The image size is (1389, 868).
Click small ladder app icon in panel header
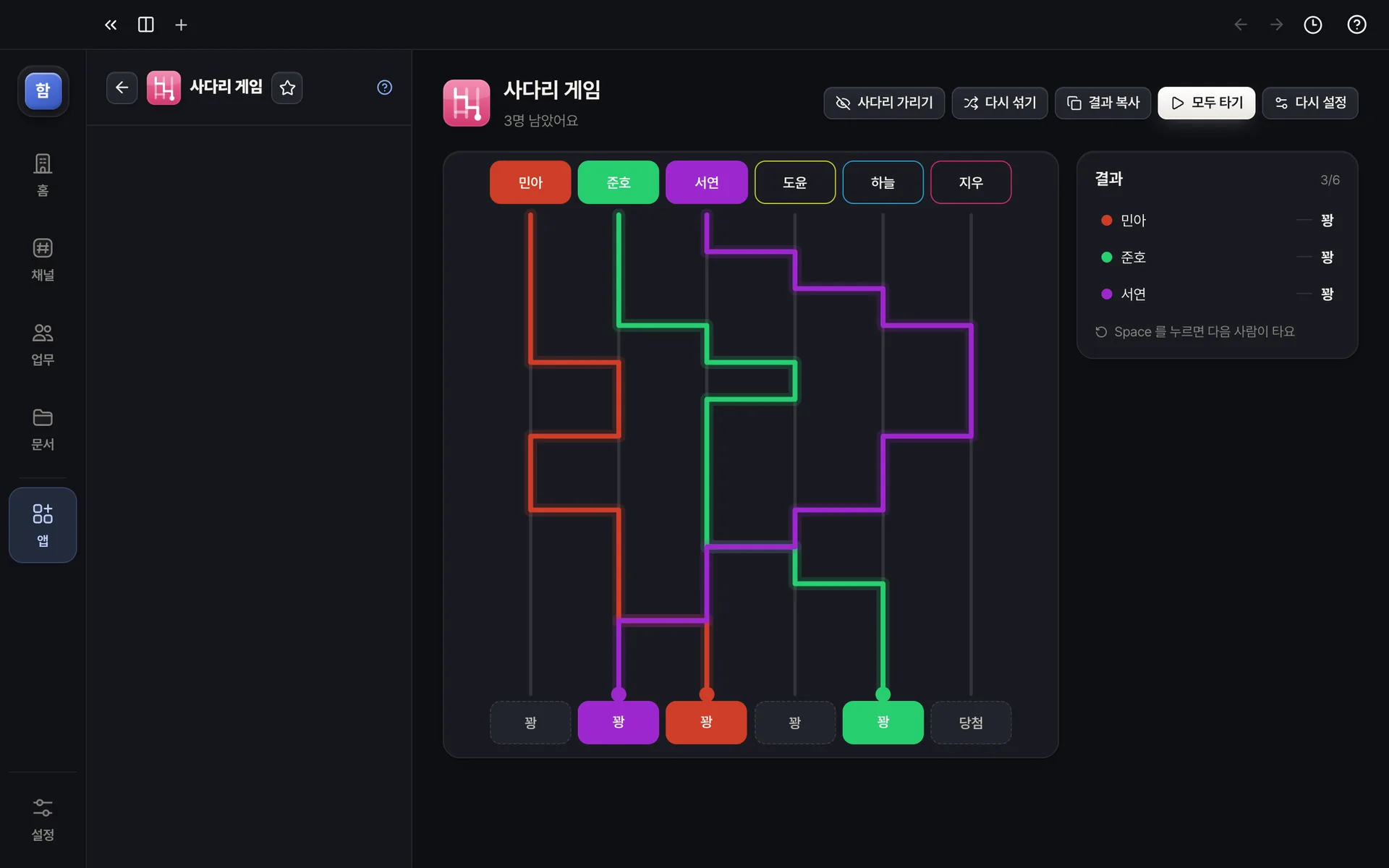pyautogui.click(x=163, y=88)
